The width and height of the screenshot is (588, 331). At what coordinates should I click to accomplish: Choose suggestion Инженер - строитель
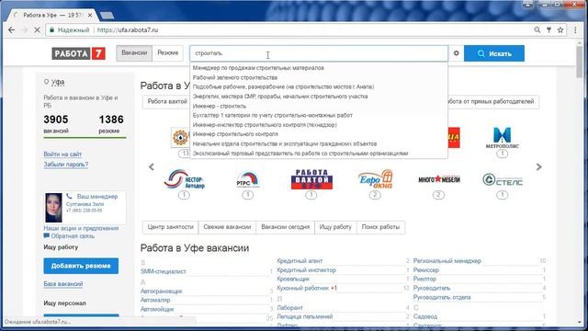[x=220, y=107]
